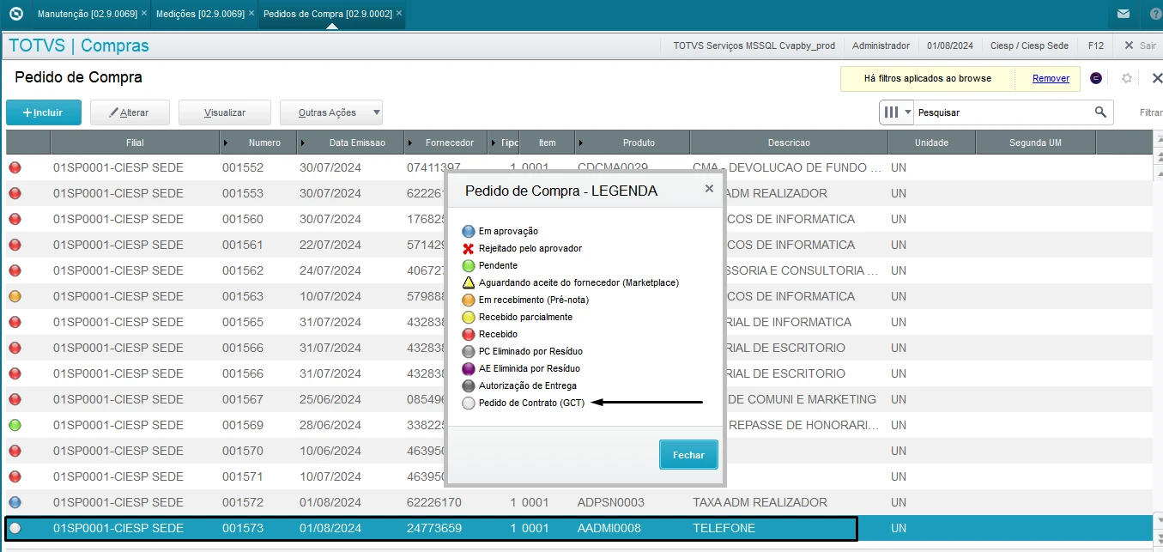Click the Remover filter link
1163x552 pixels.
click(1051, 78)
